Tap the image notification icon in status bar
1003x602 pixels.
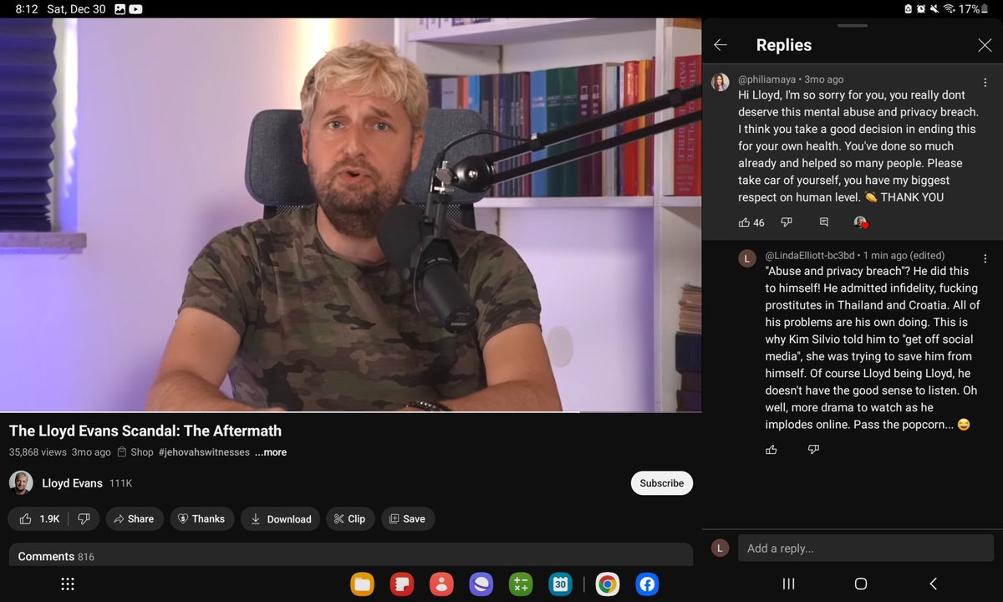tap(119, 9)
